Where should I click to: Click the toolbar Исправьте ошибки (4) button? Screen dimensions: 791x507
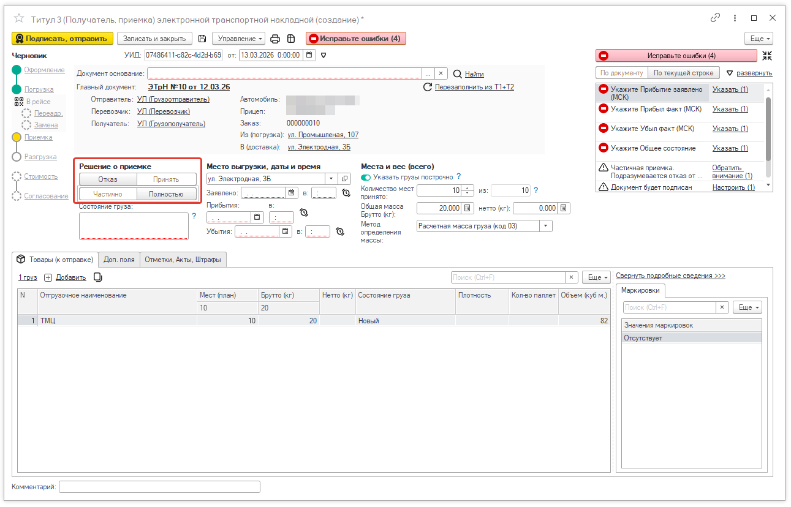click(356, 39)
